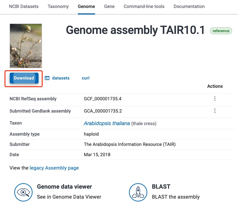The image size is (238, 214).
Task: Open the Command-line tools tab
Action: (144, 6)
